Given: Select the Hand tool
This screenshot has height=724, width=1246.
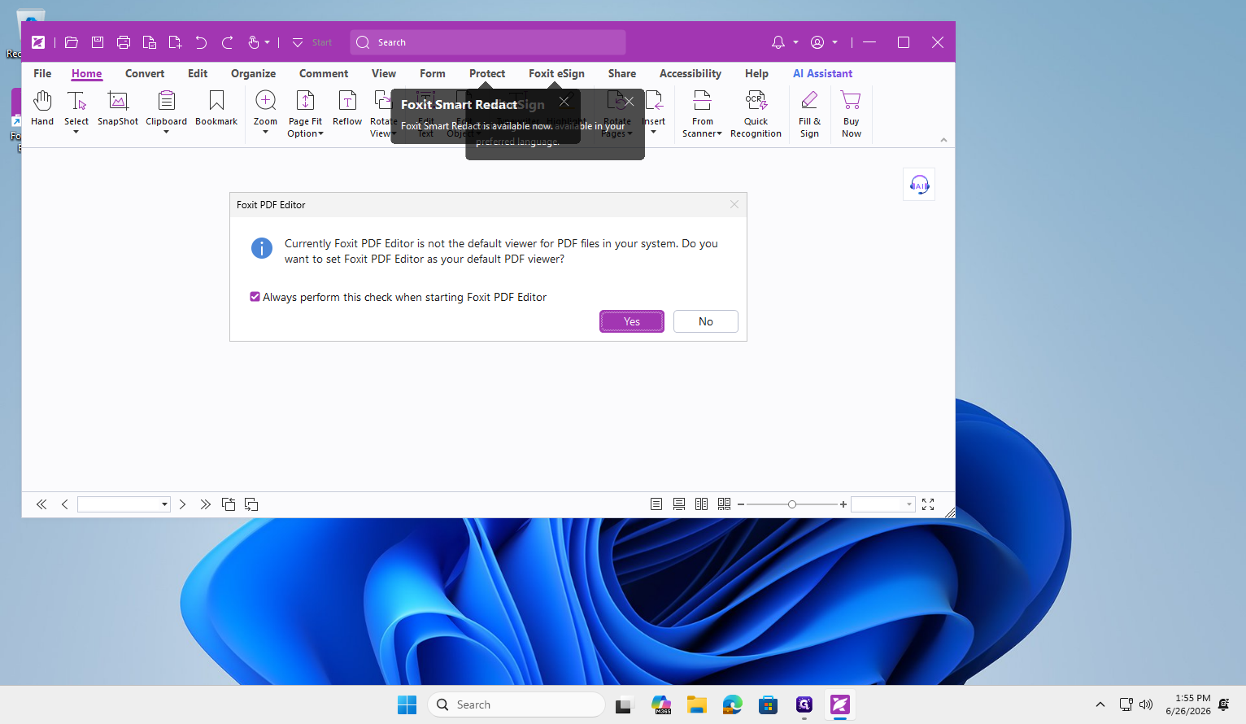Looking at the screenshot, I should tap(42, 108).
